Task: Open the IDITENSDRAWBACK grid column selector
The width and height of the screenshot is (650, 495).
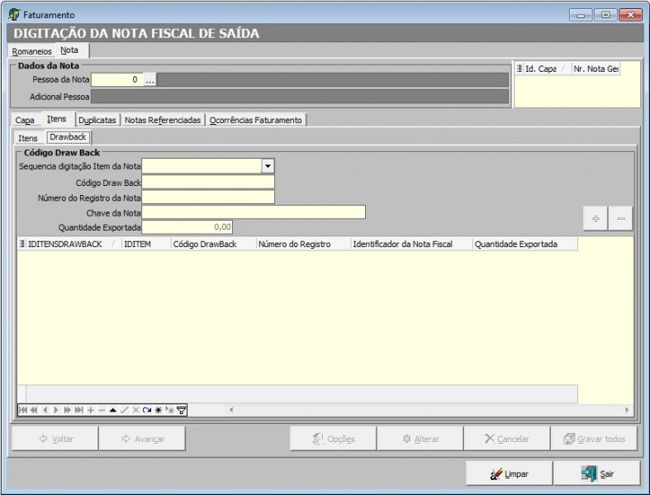Action: point(22,245)
